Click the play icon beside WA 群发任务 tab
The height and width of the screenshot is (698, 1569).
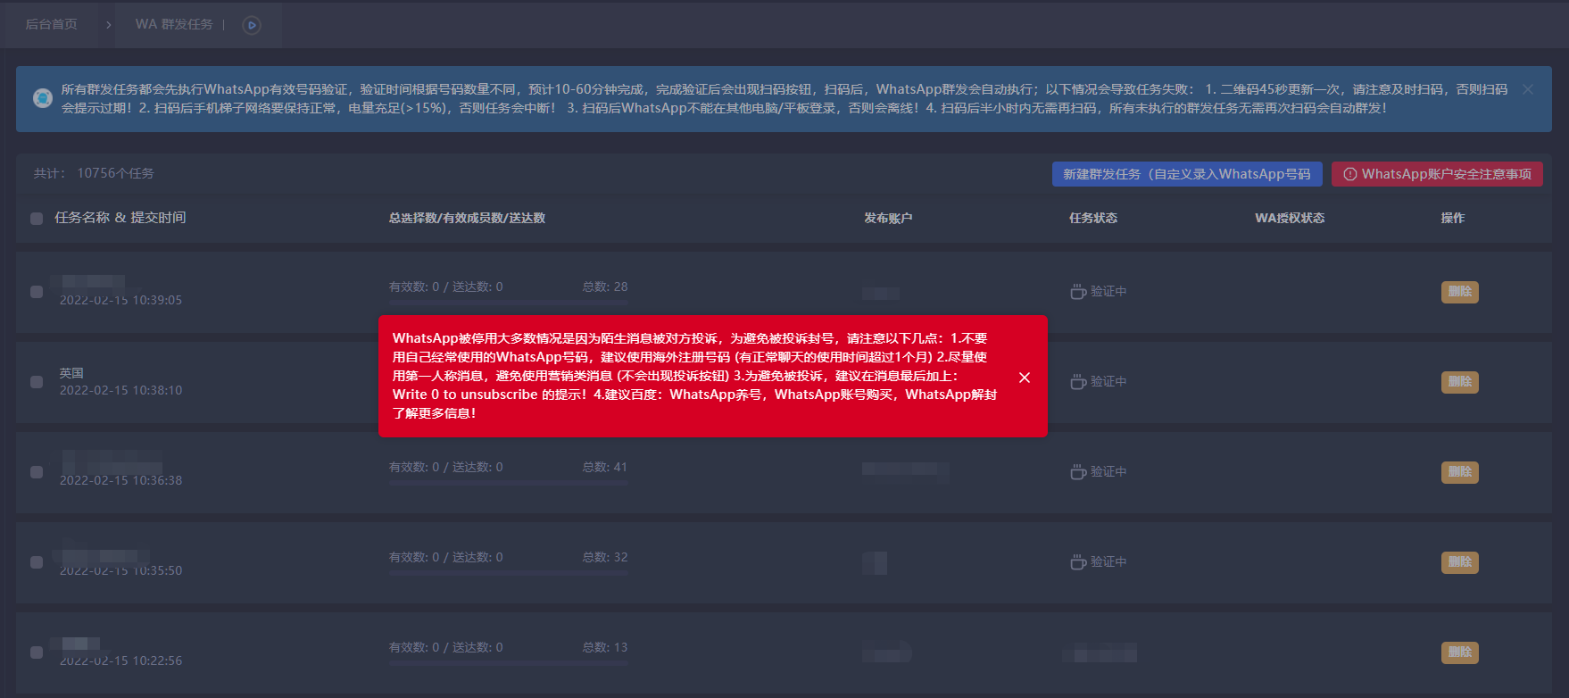point(252,25)
